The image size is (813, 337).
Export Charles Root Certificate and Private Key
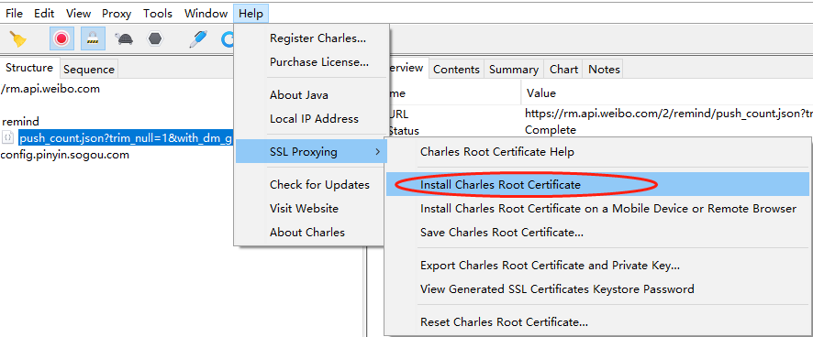pyautogui.click(x=597, y=266)
